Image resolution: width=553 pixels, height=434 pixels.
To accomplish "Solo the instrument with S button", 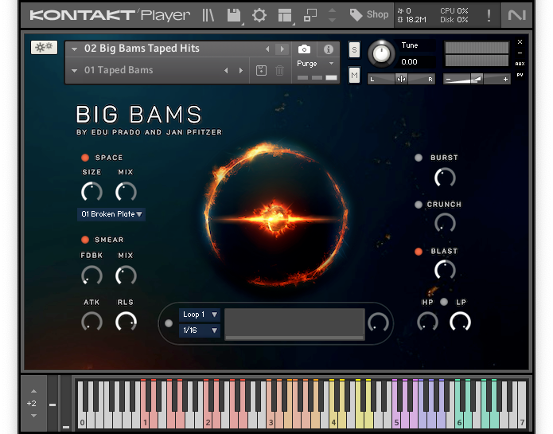I will [x=354, y=49].
